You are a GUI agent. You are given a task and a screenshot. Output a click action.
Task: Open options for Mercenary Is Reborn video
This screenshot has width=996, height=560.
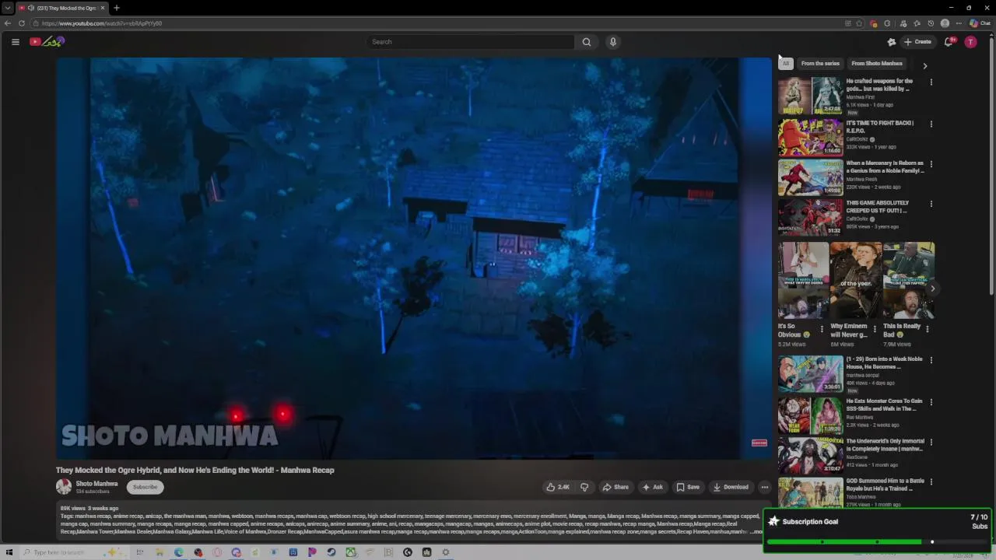[x=931, y=164]
